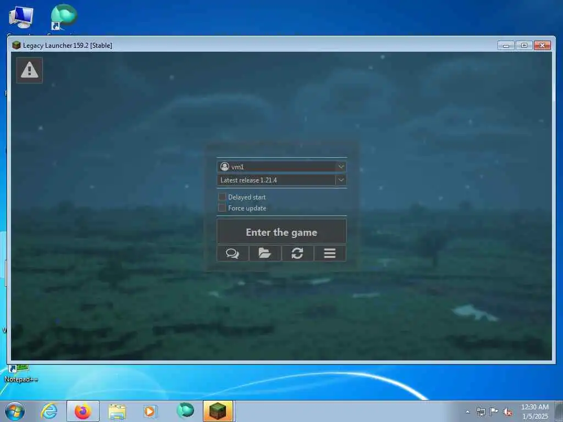Screen dimensions: 563x422
Task: Refresh the versions list button
Action: point(297,253)
